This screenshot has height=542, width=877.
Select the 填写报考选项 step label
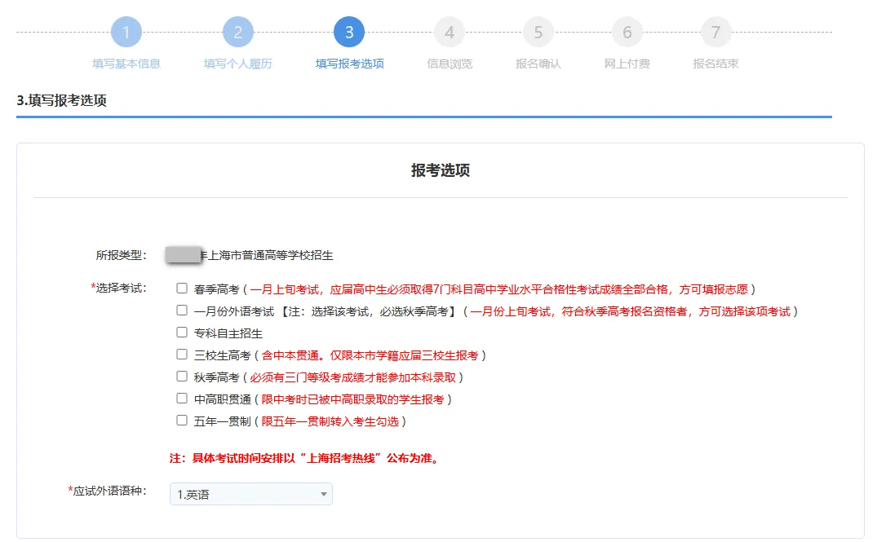pyautogui.click(x=349, y=64)
